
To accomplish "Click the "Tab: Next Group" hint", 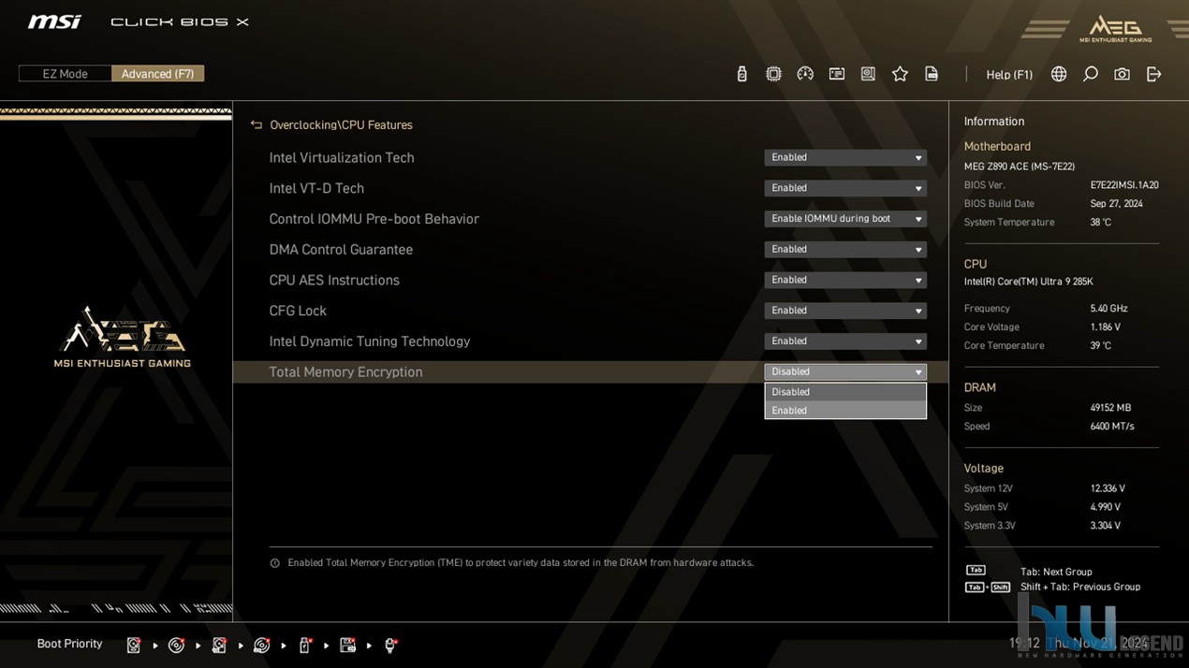I will 1056,572.
